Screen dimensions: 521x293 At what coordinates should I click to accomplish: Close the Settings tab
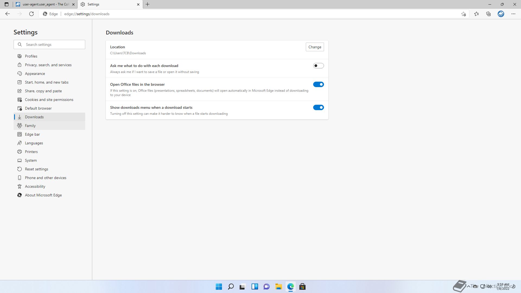(138, 4)
